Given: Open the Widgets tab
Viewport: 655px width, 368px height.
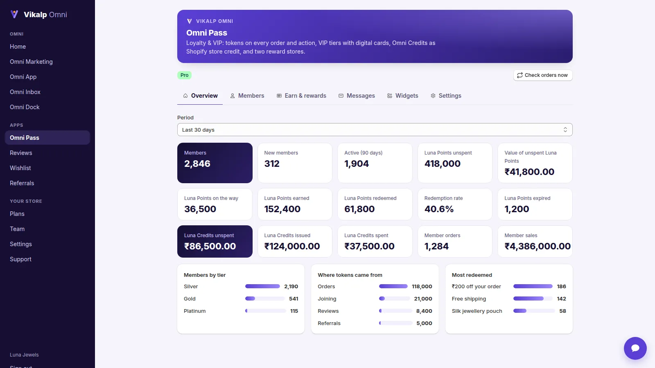Looking at the screenshot, I should [x=403, y=96].
